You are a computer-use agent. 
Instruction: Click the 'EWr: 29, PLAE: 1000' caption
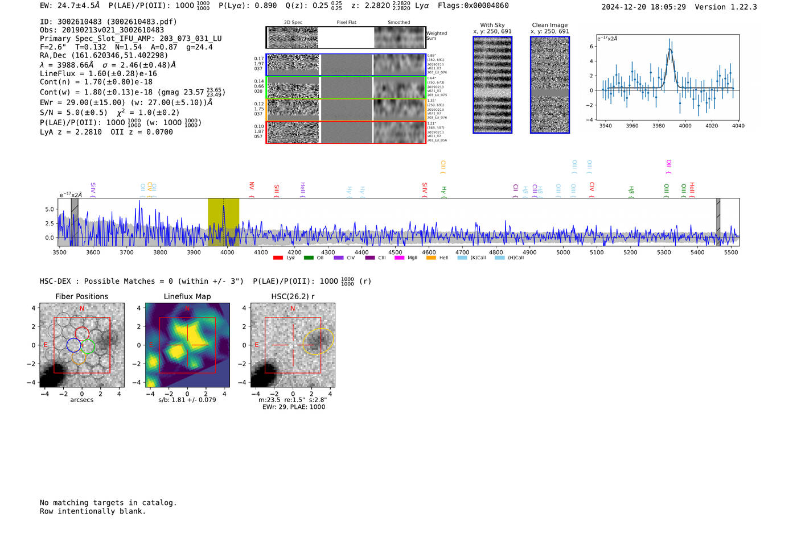coord(294,407)
